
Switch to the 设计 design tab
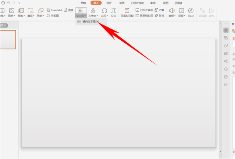click(x=109, y=3)
